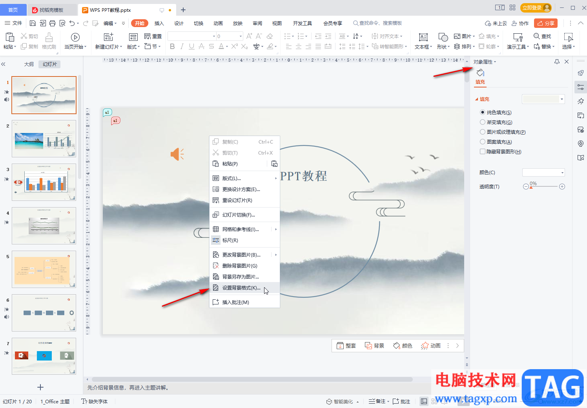Click the speaker audio icon on slide
587x408 pixels.
coord(177,154)
